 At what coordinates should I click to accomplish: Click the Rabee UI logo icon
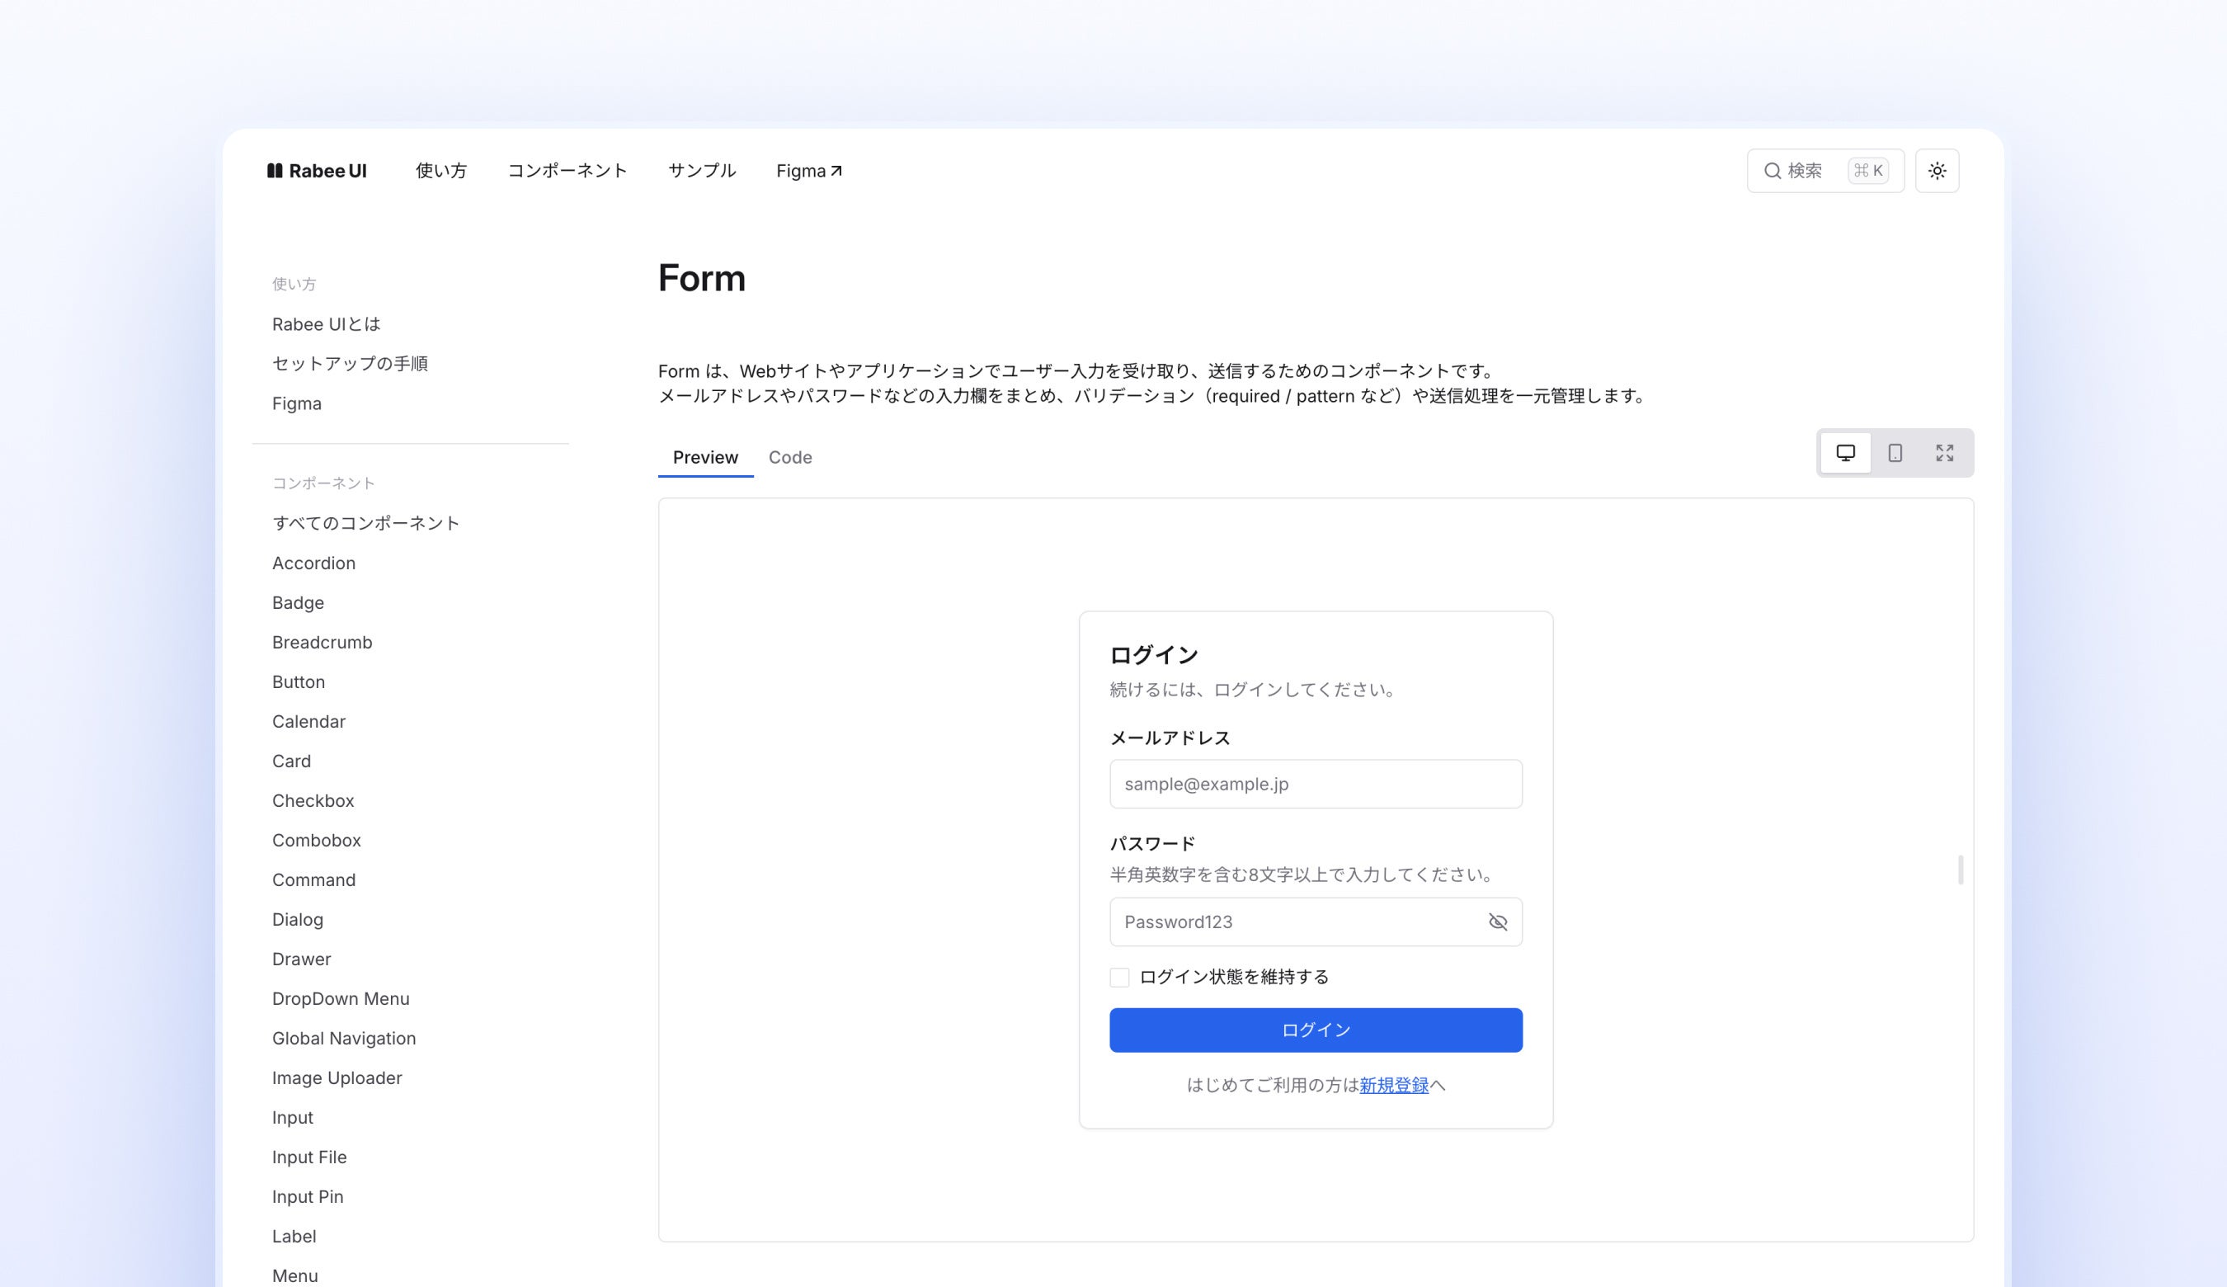[x=275, y=171]
